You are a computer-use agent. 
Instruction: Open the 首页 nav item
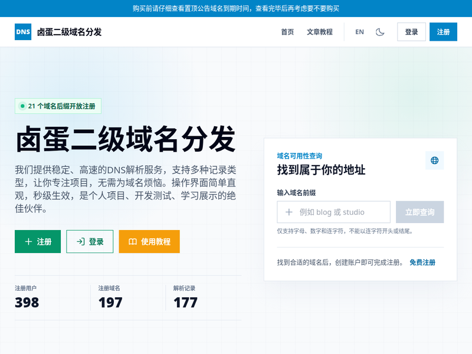pos(287,32)
